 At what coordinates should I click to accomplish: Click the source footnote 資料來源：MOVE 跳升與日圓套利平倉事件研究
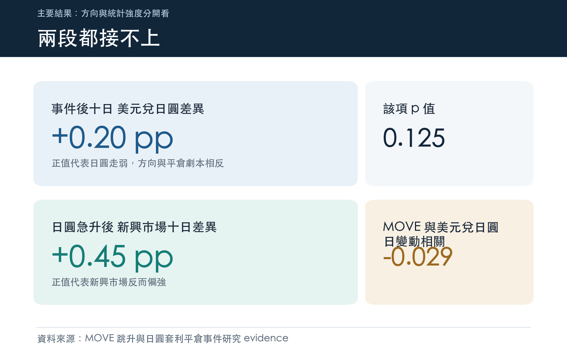coord(139,338)
